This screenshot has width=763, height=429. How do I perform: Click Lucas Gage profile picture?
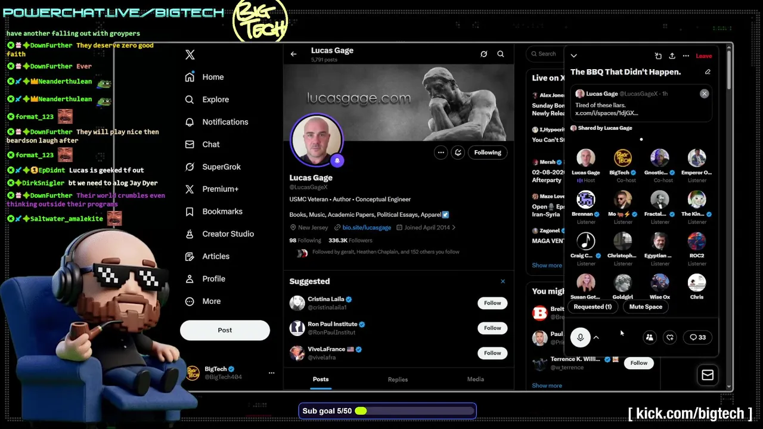tap(317, 140)
